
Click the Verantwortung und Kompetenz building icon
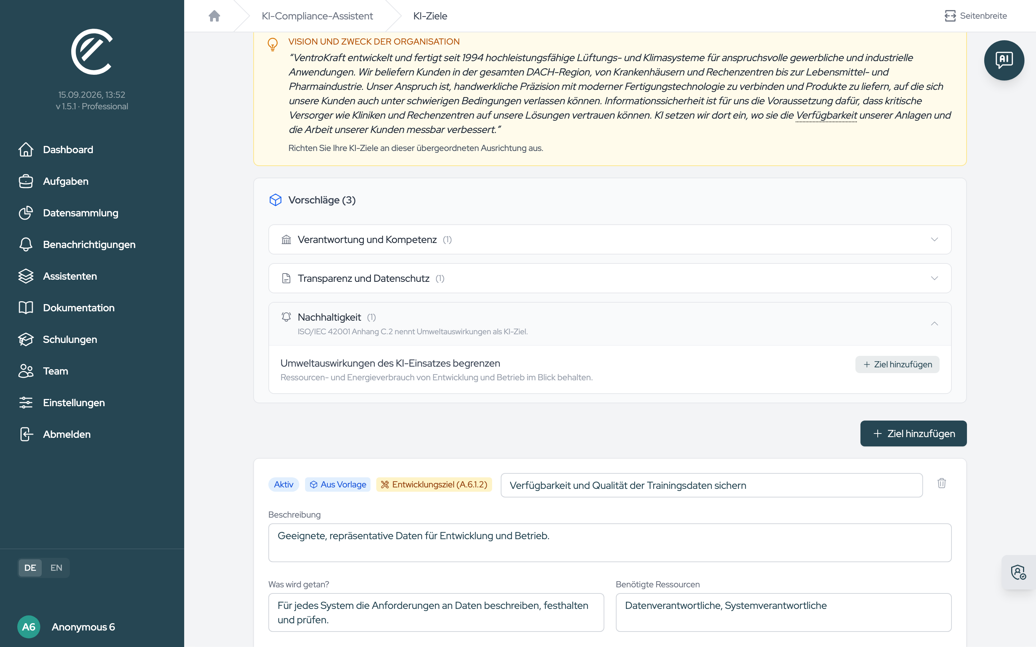pyautogui.click(x=286, y=240)
